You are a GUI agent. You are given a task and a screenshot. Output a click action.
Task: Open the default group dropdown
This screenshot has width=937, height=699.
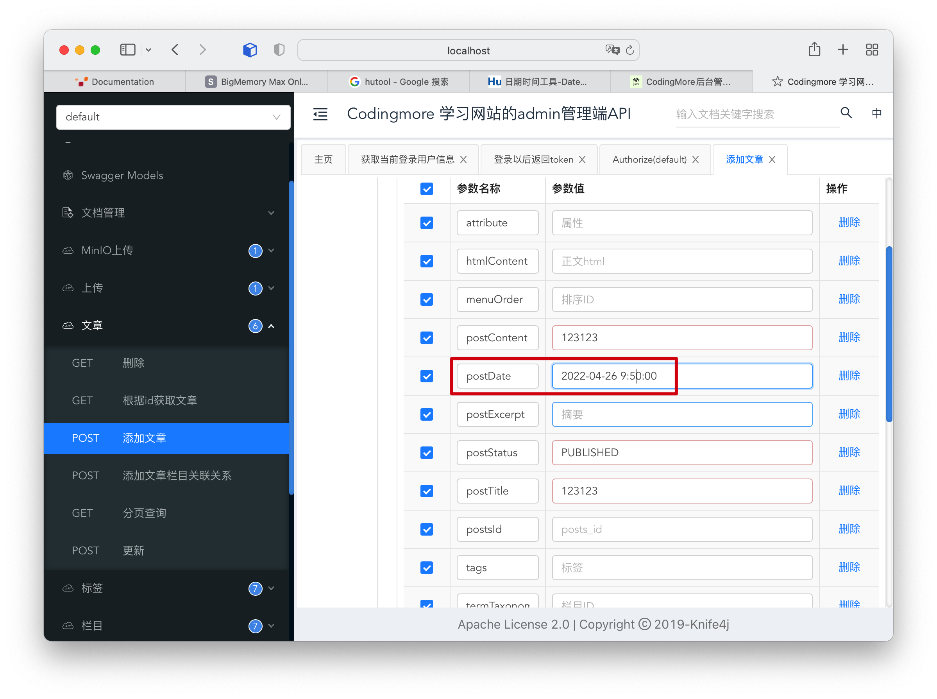click(x=173, y=117)
